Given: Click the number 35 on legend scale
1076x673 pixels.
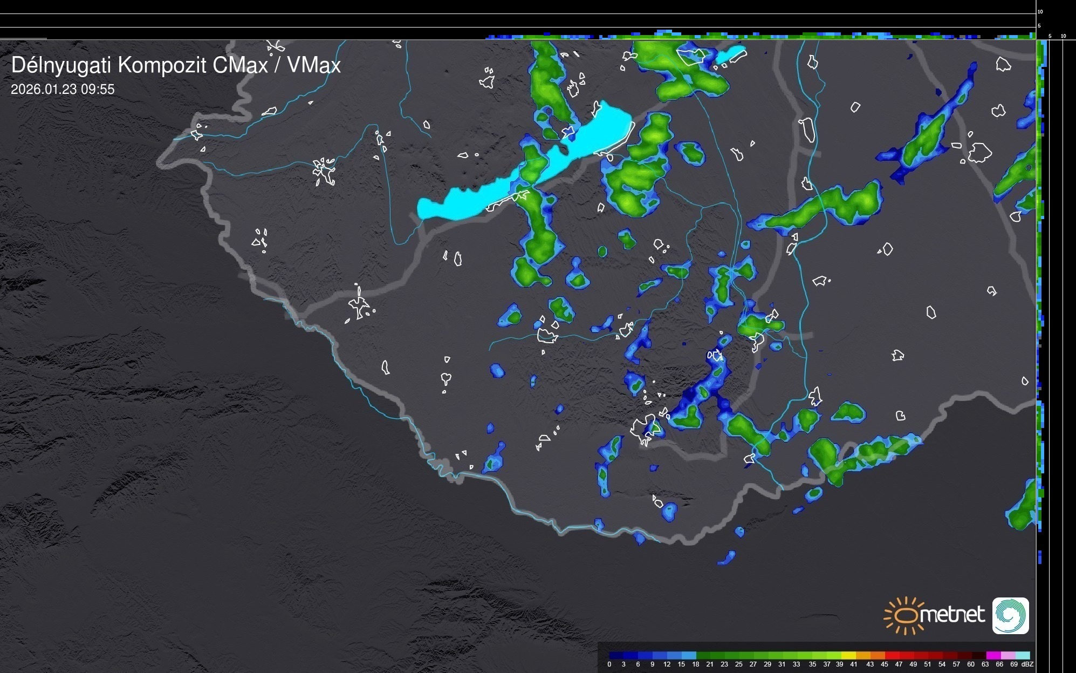Looking at the screenshot, I should [x=812, y=664].
